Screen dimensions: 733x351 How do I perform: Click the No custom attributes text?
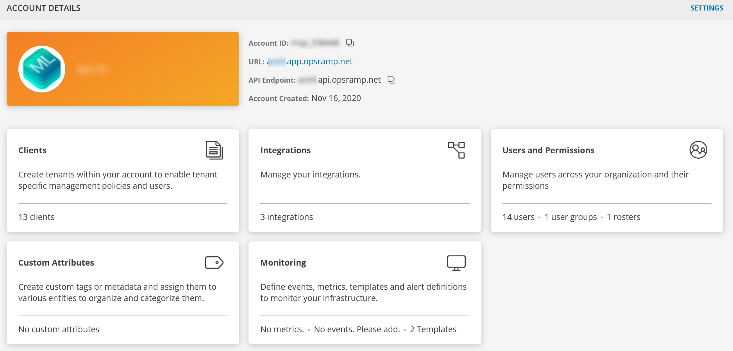tap(59, 330)
